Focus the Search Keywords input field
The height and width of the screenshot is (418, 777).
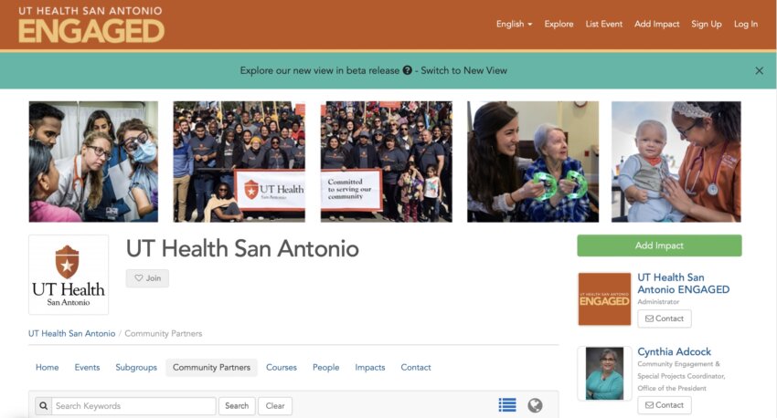133,406
